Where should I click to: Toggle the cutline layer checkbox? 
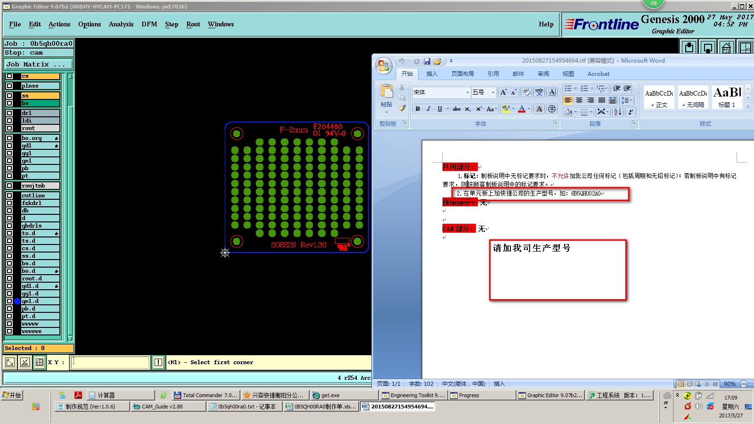(9, 196)
